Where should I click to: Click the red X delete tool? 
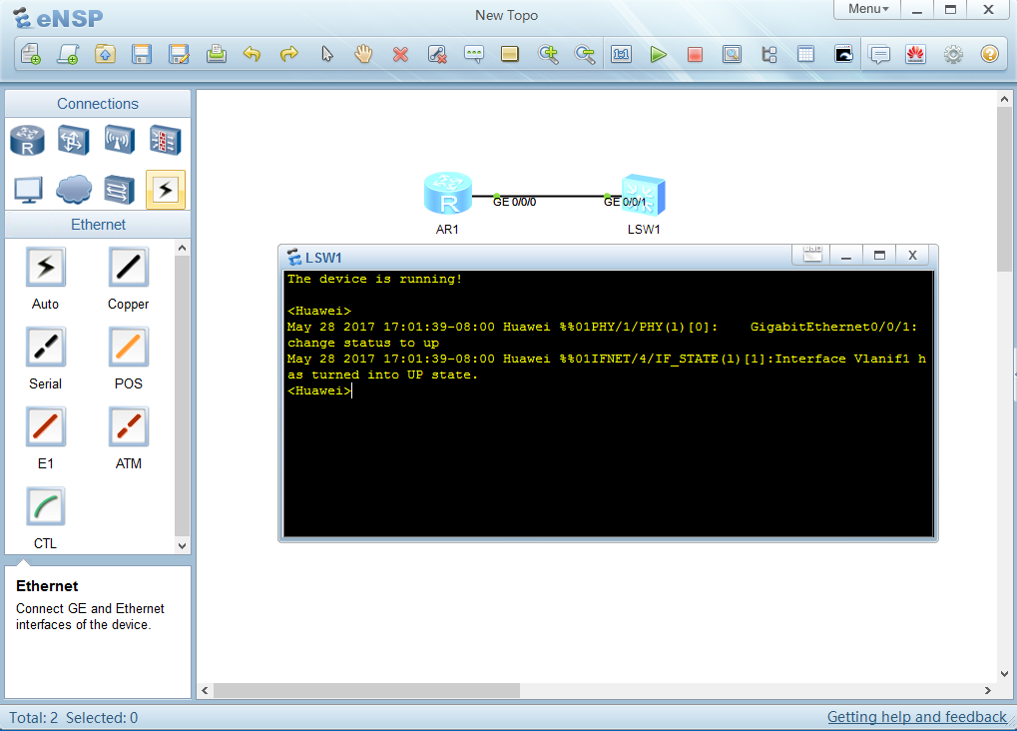(x=401, y=54)
